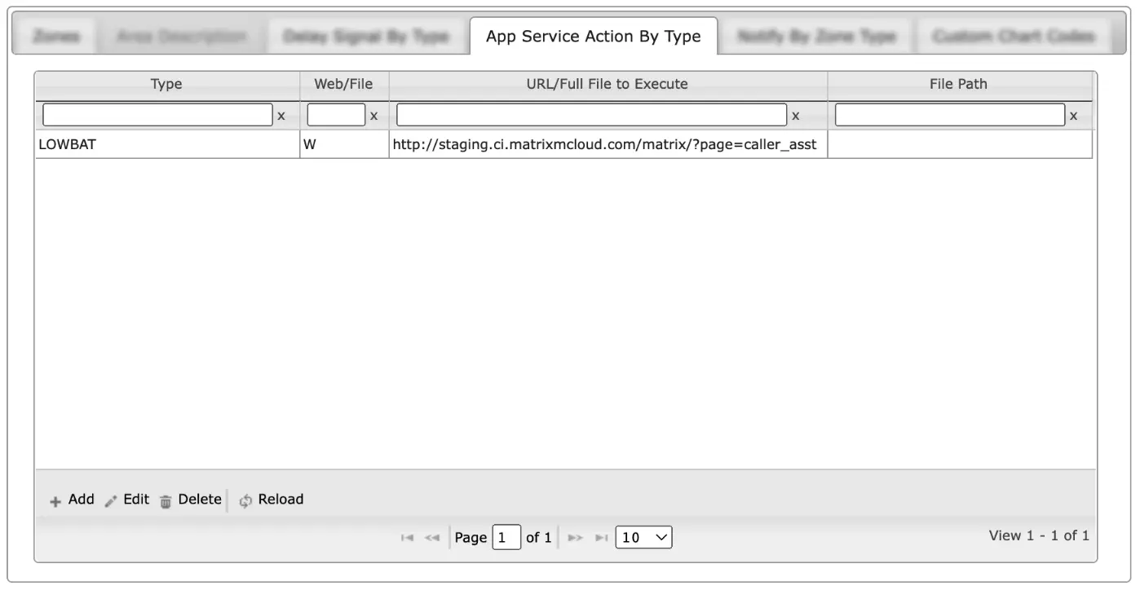Go to previous page icon
This screenshot has height=590, width=1140.
click(432, 538)
